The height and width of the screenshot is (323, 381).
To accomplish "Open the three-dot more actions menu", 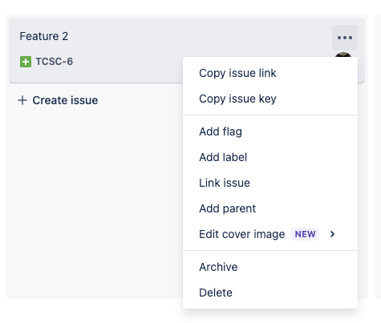I will click(345, 38).
